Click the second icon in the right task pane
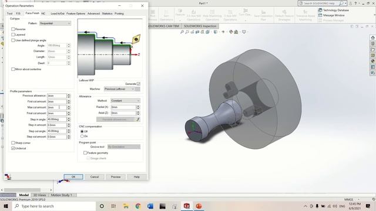This screenshot has width=376, height=211. pyautogui.click(x=372, y=43)
